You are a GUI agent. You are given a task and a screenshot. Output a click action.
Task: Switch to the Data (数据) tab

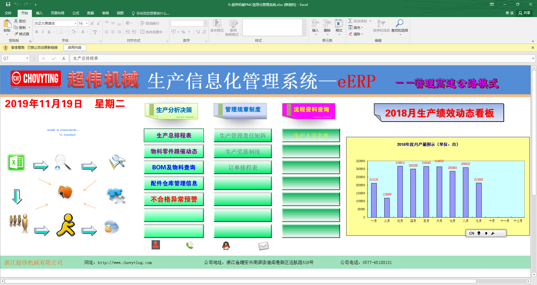tap(91, 13)
